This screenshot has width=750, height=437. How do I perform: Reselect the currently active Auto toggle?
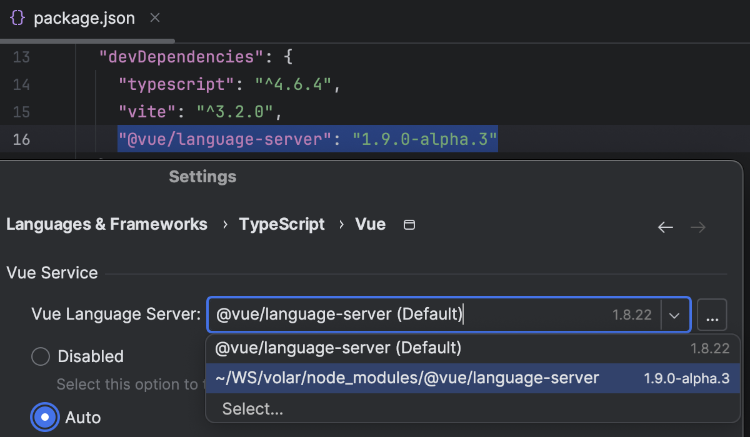(x=44, y=417)
